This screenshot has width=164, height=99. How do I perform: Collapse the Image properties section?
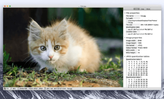tap(125, 38)
